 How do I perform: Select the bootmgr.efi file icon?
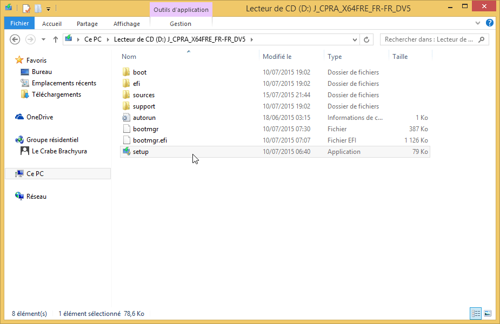(126, 140)
